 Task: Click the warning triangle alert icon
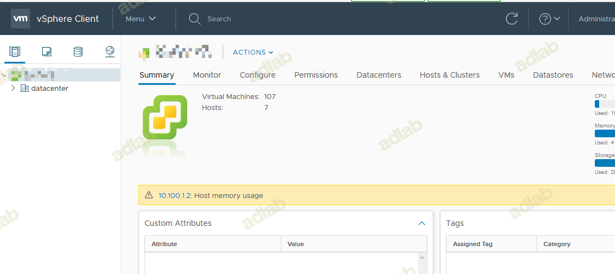149,195
